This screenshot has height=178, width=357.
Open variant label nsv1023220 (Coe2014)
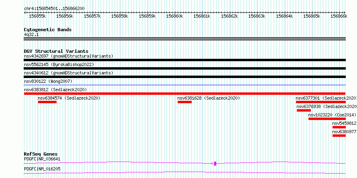coord(332,115)
